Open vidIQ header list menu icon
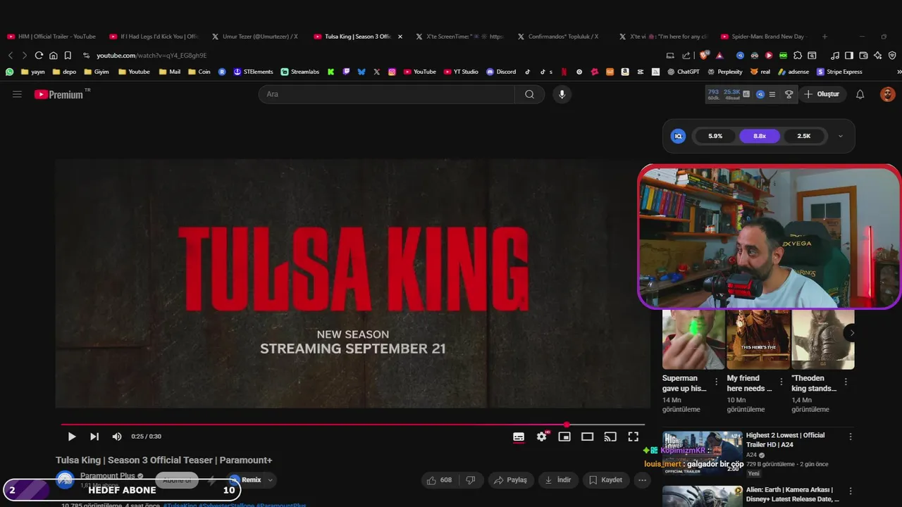902x507 pixels. (772, 94)
